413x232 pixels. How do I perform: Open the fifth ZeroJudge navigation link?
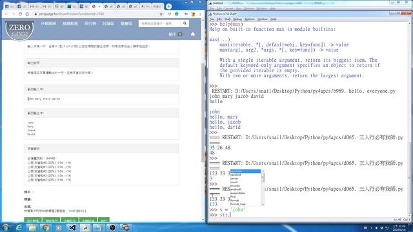click(126, 24)
